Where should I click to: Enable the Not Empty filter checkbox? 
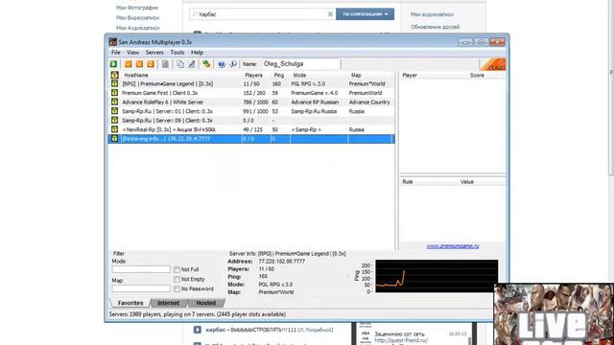pos(177,279)
